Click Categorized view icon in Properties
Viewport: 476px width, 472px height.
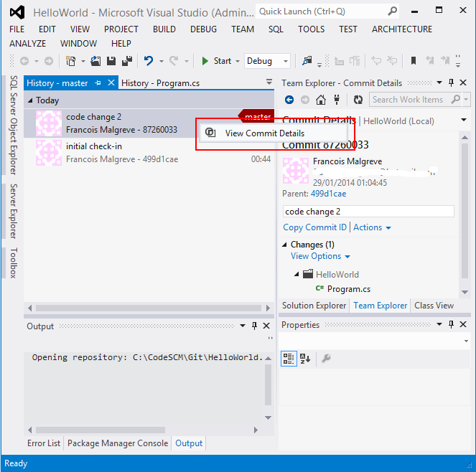pyautogui.click(x=289, y=359)
